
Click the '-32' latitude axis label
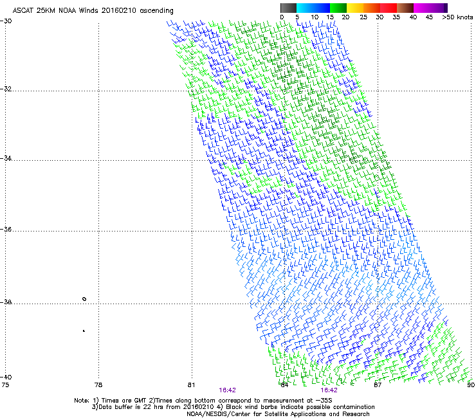(x=6, y=89)
